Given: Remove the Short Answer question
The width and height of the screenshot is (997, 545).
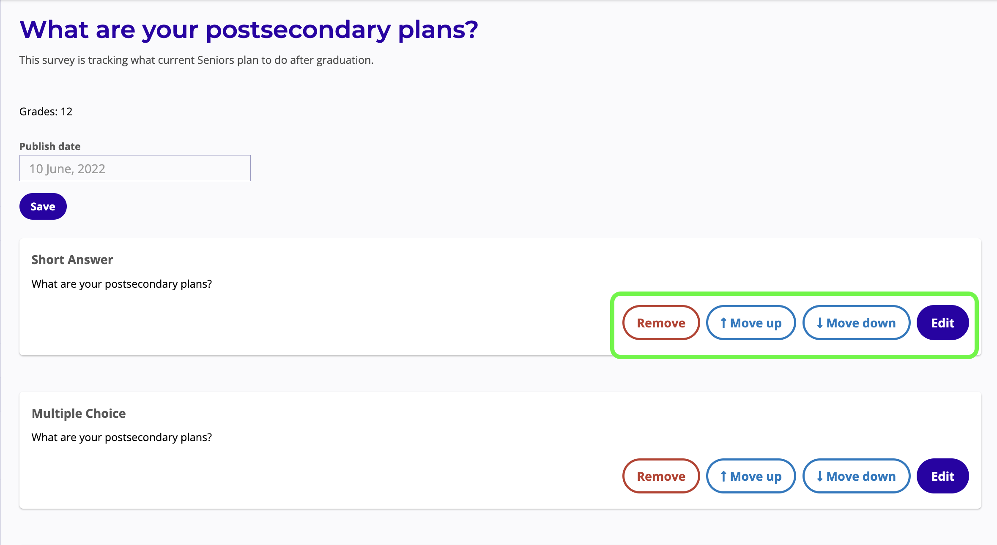Looking at the screenshot, I should click(x=661, y=323).
